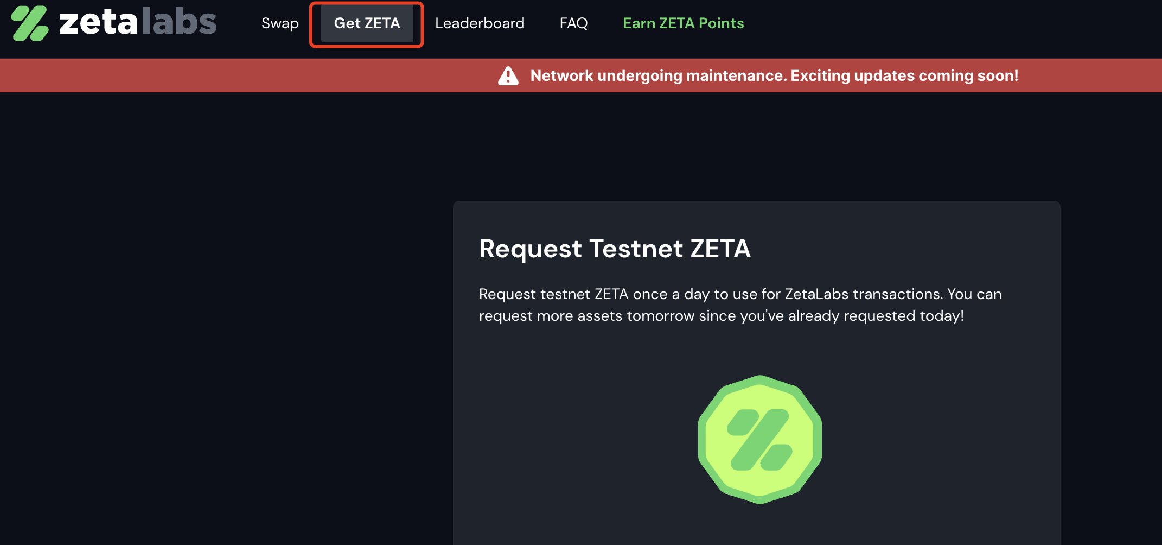Click the white "zeta" wordmark text
This screenshot has height=545, width=1162.
pos(98,23)
